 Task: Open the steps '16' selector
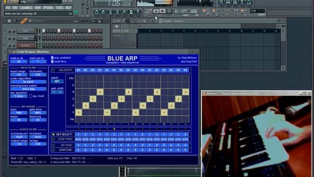[x=19, y=120]
